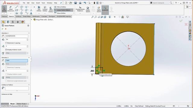Switch to the Sheet Metal tab

pos(27,16)
